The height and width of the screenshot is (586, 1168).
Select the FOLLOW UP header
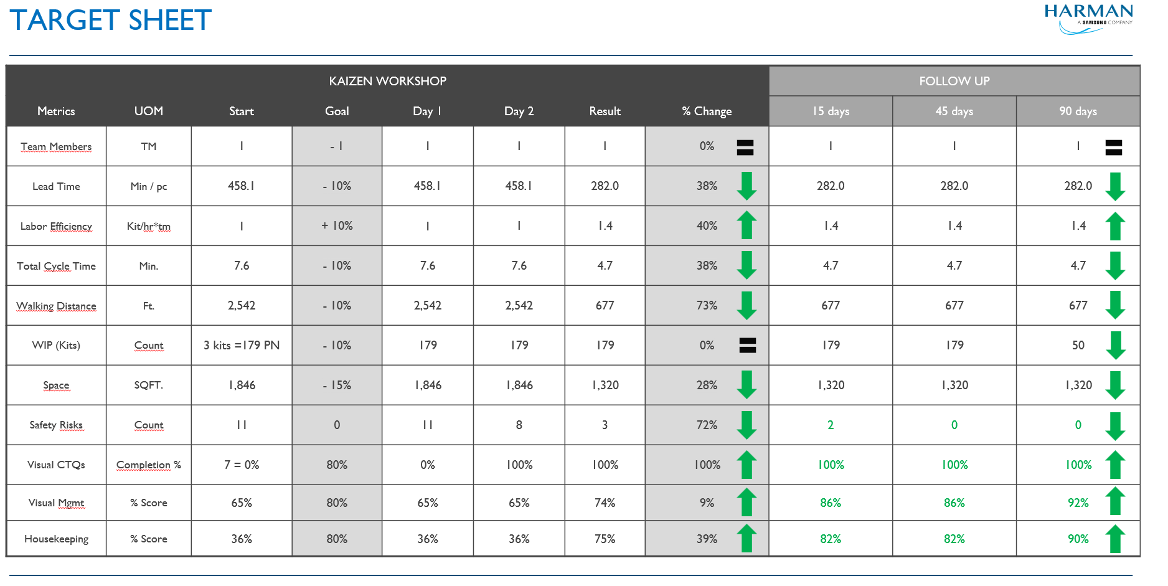coord(954,81)
